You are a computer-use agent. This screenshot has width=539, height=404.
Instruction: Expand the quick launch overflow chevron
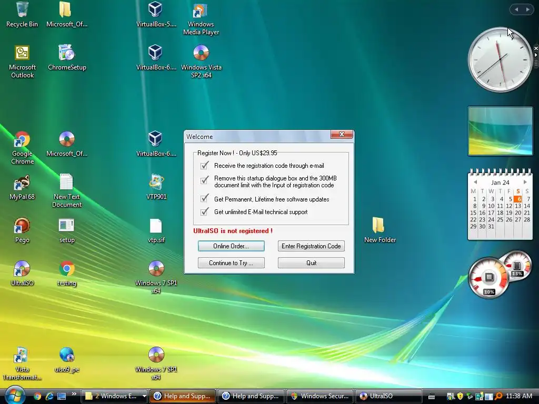point(74,393)
